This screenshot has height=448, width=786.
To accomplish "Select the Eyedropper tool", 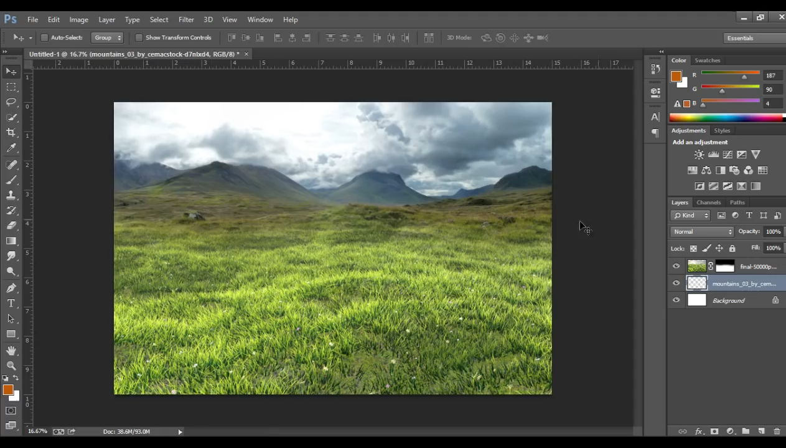I will 11,148.
